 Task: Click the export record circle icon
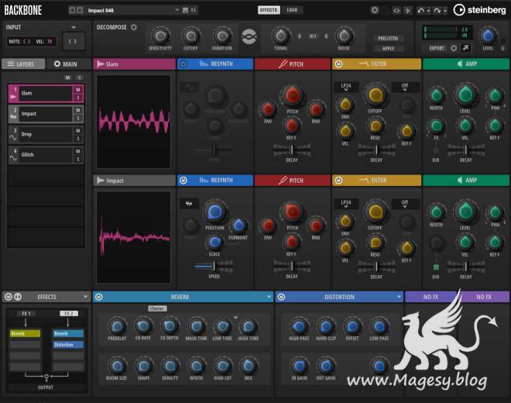(x=454, y=48)
